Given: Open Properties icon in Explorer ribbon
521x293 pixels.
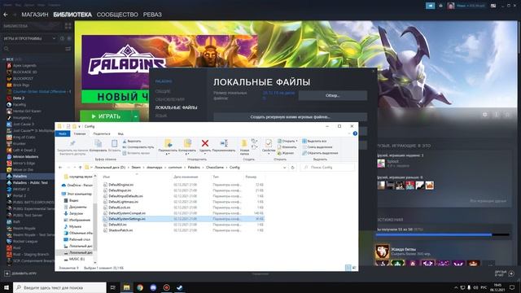Looking at the screenshot, I should coord(269,143).
